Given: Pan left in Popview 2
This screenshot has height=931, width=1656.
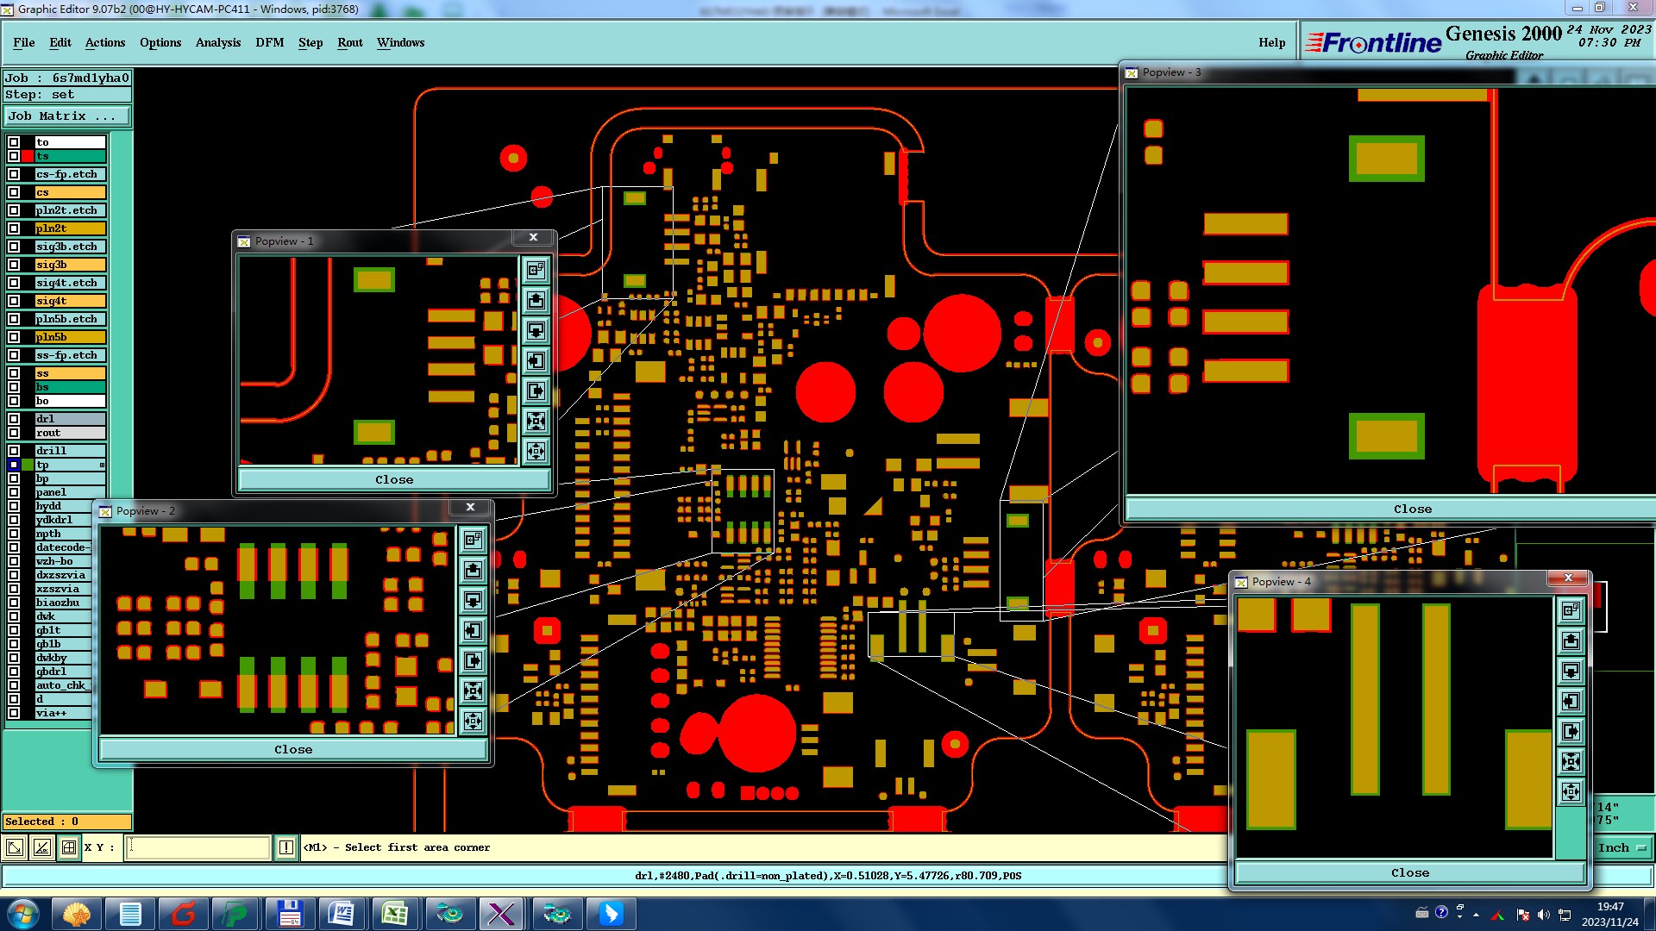Looking at the screenshot, I should click(473, 630).
